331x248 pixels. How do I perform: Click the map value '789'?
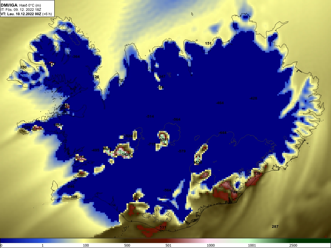pos(234,192)
